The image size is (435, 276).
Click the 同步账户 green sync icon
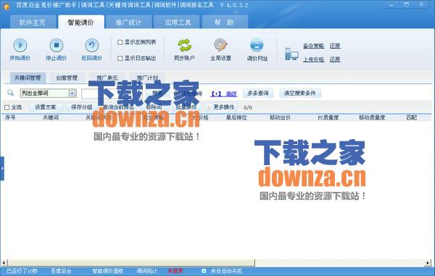pyautogui.click(x=184, y=45)
